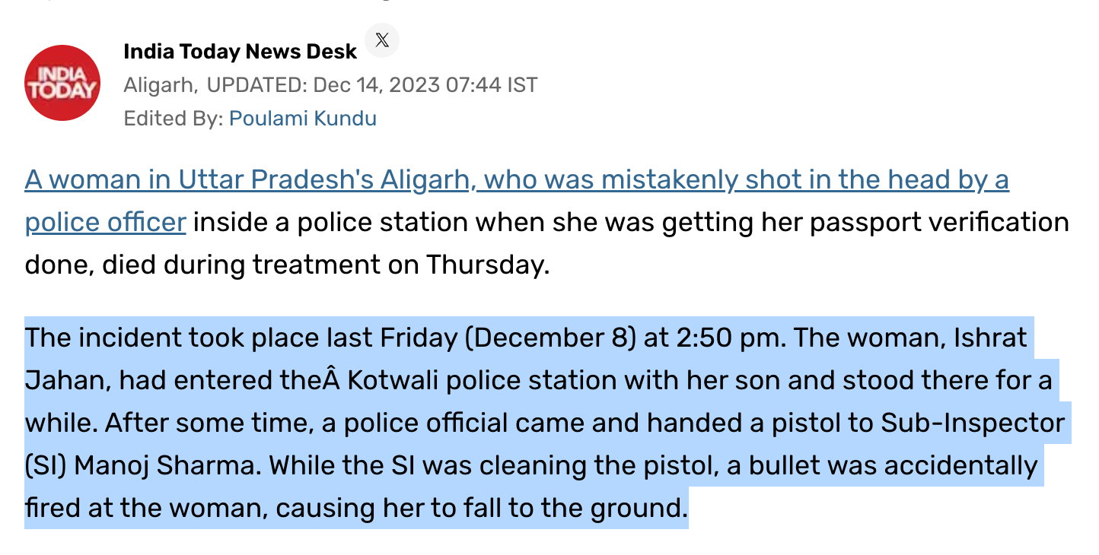
Task: Click the underlined 'police officer' link text
Action: [106, 222]
